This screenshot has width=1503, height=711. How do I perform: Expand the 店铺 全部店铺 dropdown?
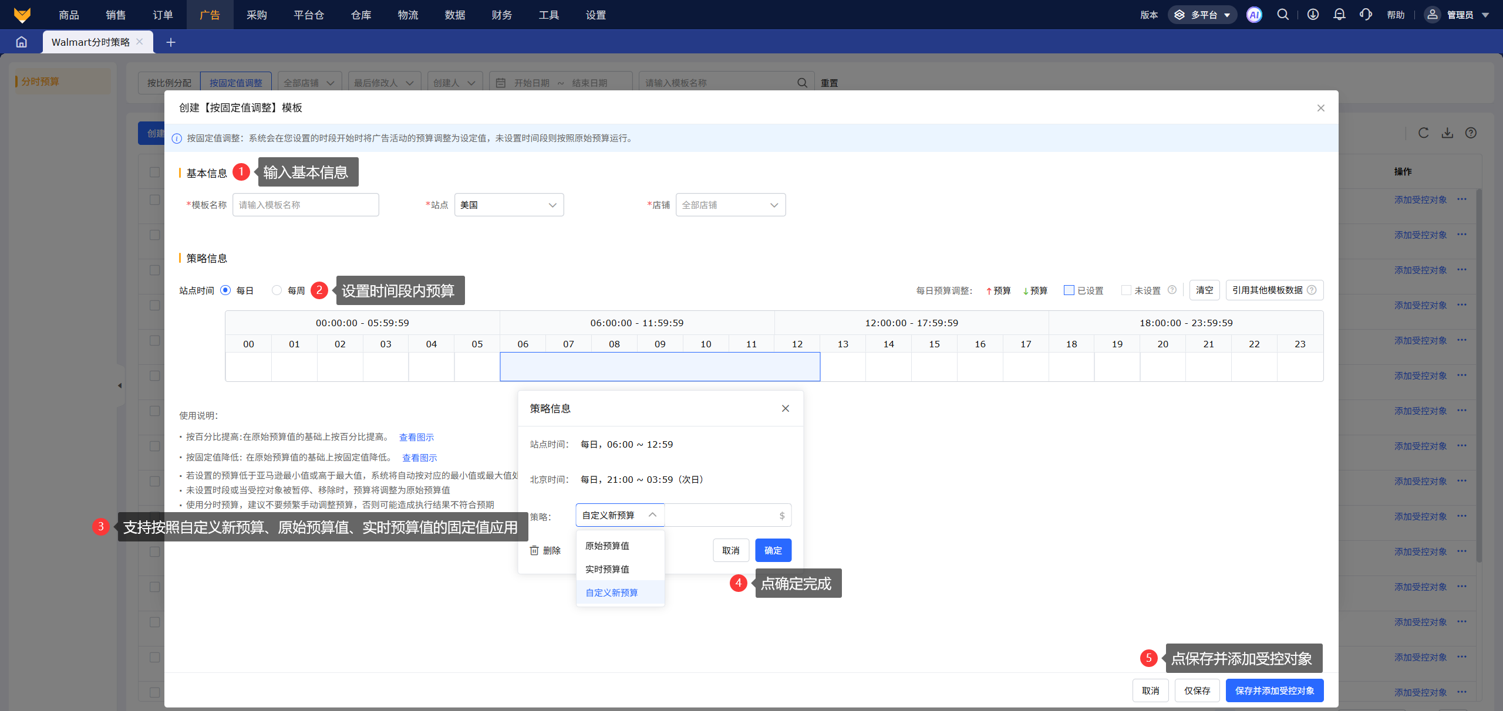tap(730, 205)
